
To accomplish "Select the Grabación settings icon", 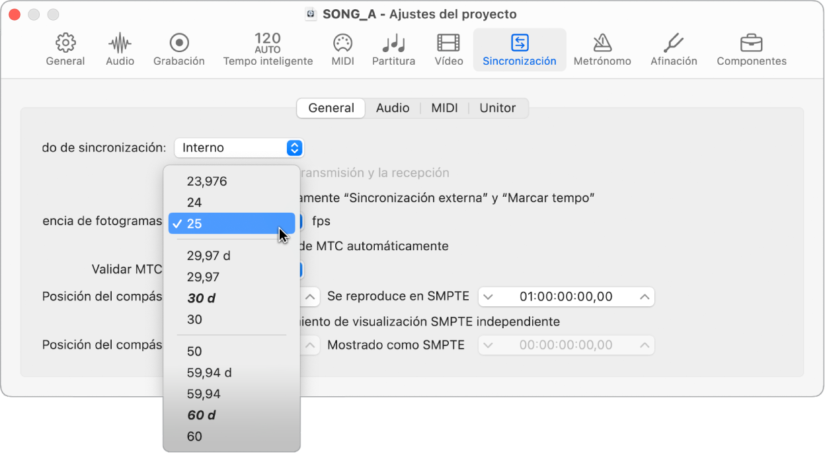I will pyautogui.click(x=178, y=48).
